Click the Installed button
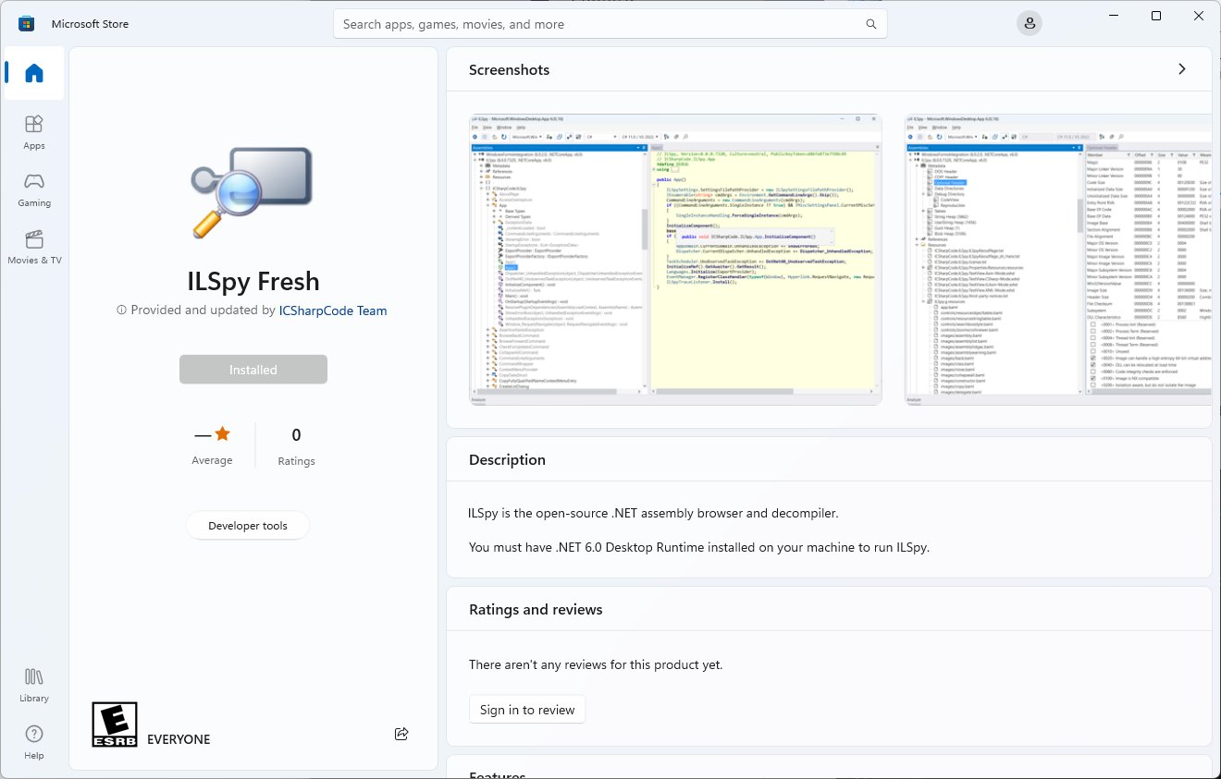 coord(253,369)
